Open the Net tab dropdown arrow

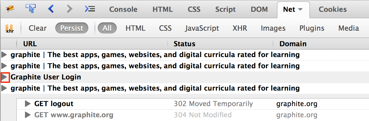click(x=300, y=10)
